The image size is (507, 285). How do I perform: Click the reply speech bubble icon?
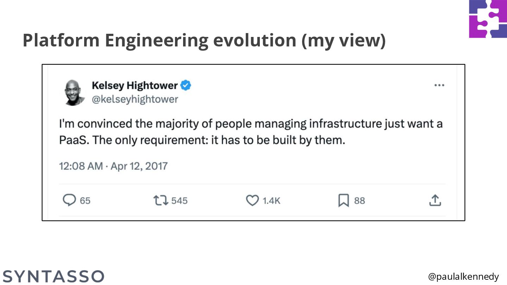coord(69,200)
